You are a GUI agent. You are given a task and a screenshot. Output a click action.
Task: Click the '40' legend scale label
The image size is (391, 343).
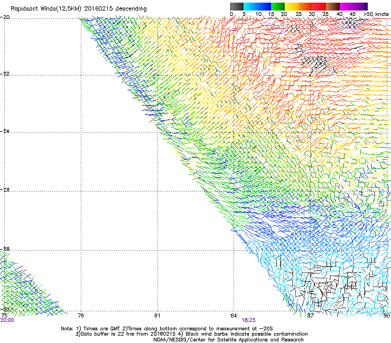(339, 14)
